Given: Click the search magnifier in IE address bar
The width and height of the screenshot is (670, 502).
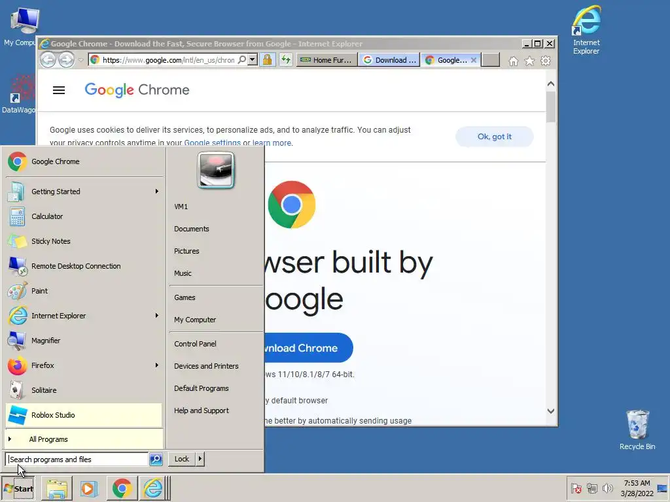Looking at the screenshot, I should point(242,59).
